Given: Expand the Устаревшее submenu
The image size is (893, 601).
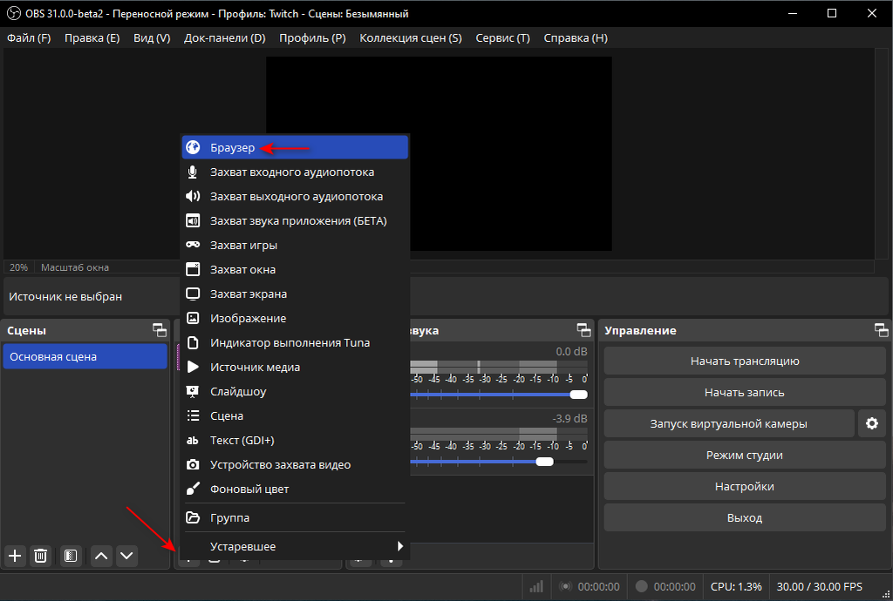Looking at the screenshot, I should (295, 546).
